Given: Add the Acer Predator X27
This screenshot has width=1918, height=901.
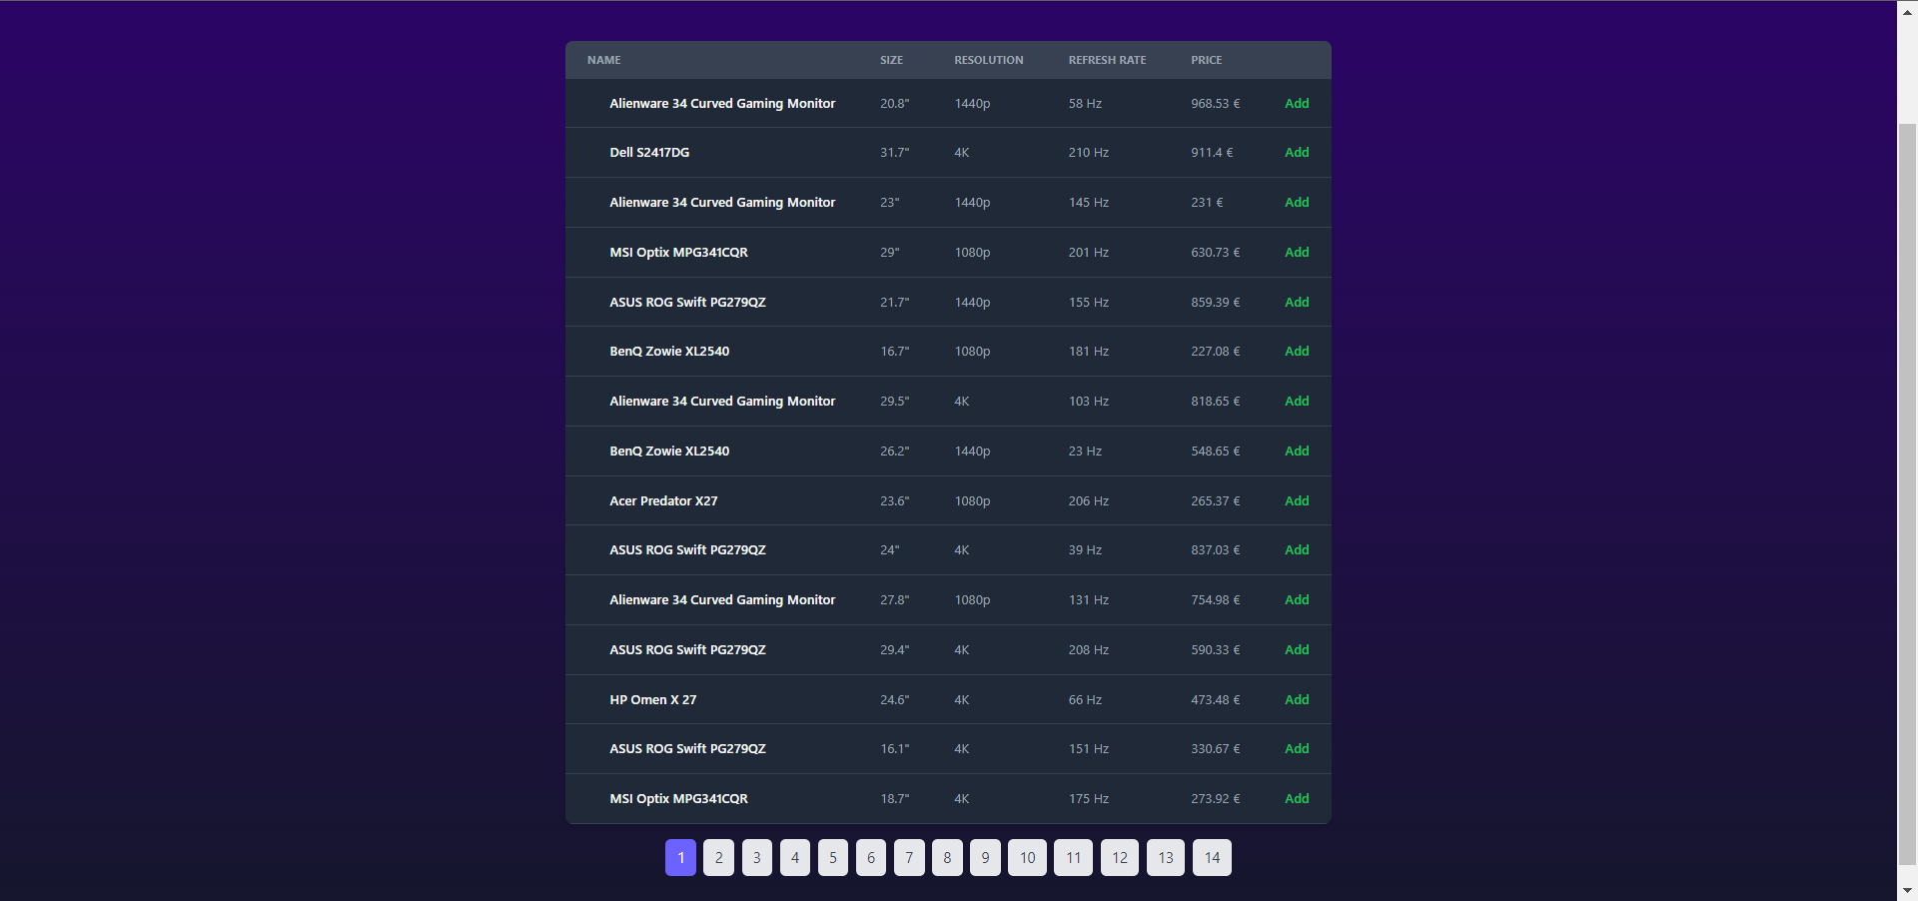Looking at the screenshot, I should 1296,501.
